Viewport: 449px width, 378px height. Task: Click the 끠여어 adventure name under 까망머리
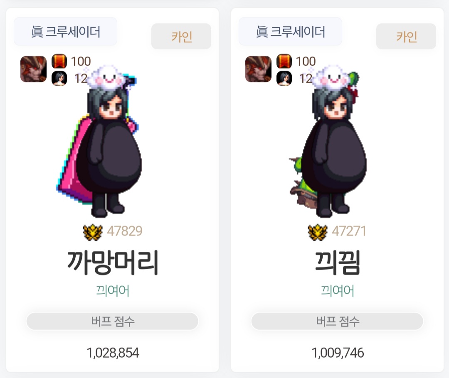(113, 291)
